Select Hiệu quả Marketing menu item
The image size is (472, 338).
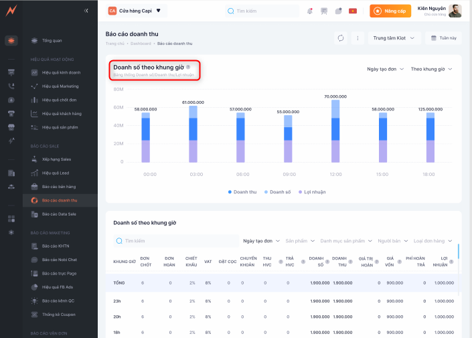click(60, 86)
